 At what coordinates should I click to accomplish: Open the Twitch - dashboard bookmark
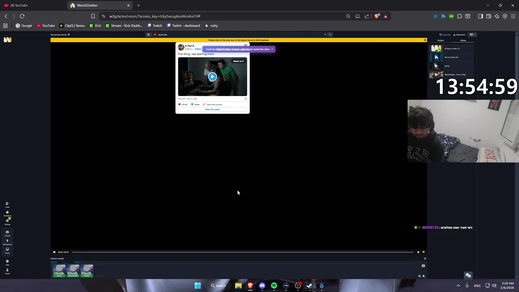(183, 26)
